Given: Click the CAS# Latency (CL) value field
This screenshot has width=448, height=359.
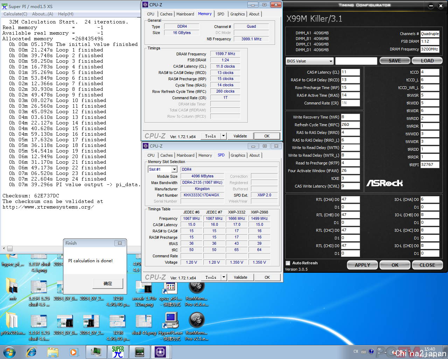Looking at the screenshot, I should (x=350, y=72).
